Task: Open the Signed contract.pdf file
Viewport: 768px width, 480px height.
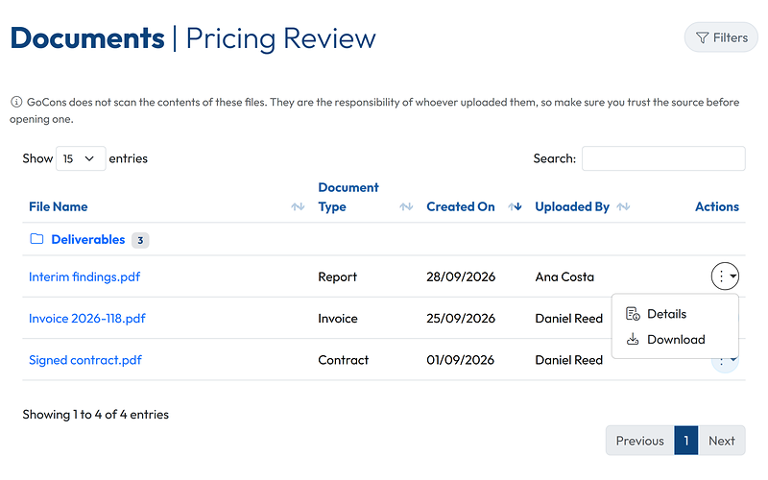Action: point(85,360)
